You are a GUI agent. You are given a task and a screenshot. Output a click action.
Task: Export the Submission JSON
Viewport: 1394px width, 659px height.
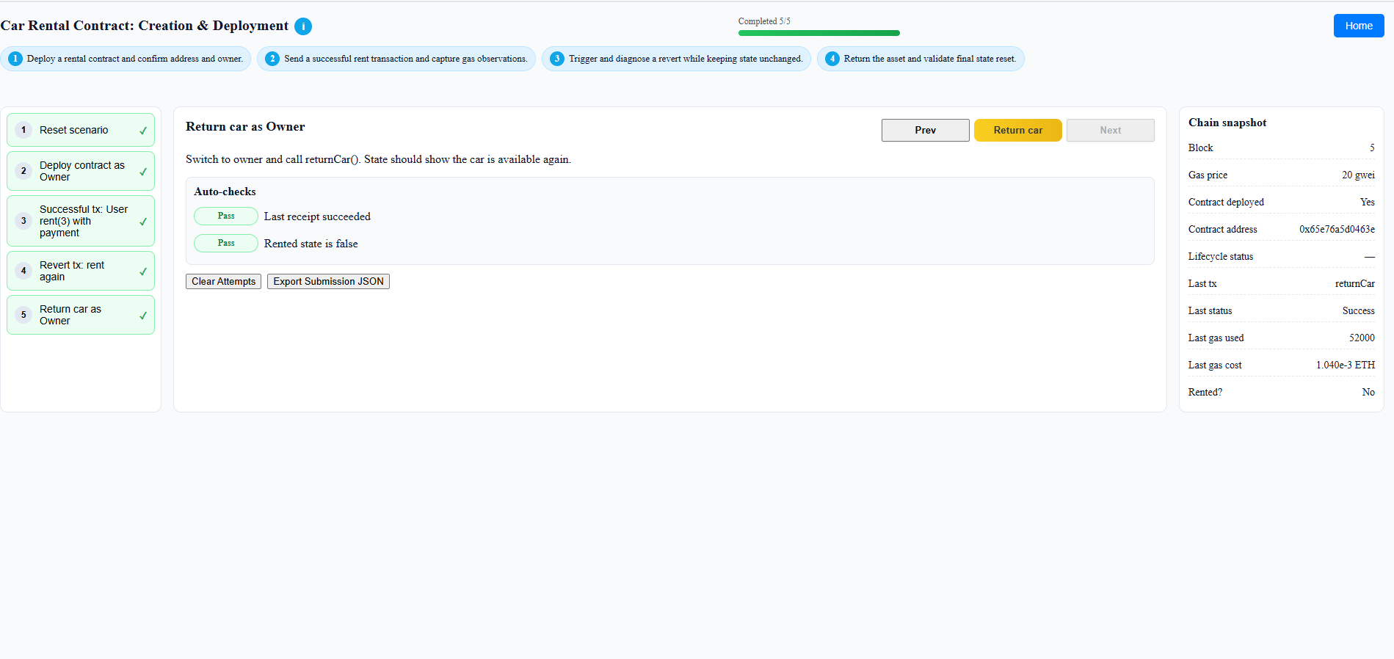(328, 282)
